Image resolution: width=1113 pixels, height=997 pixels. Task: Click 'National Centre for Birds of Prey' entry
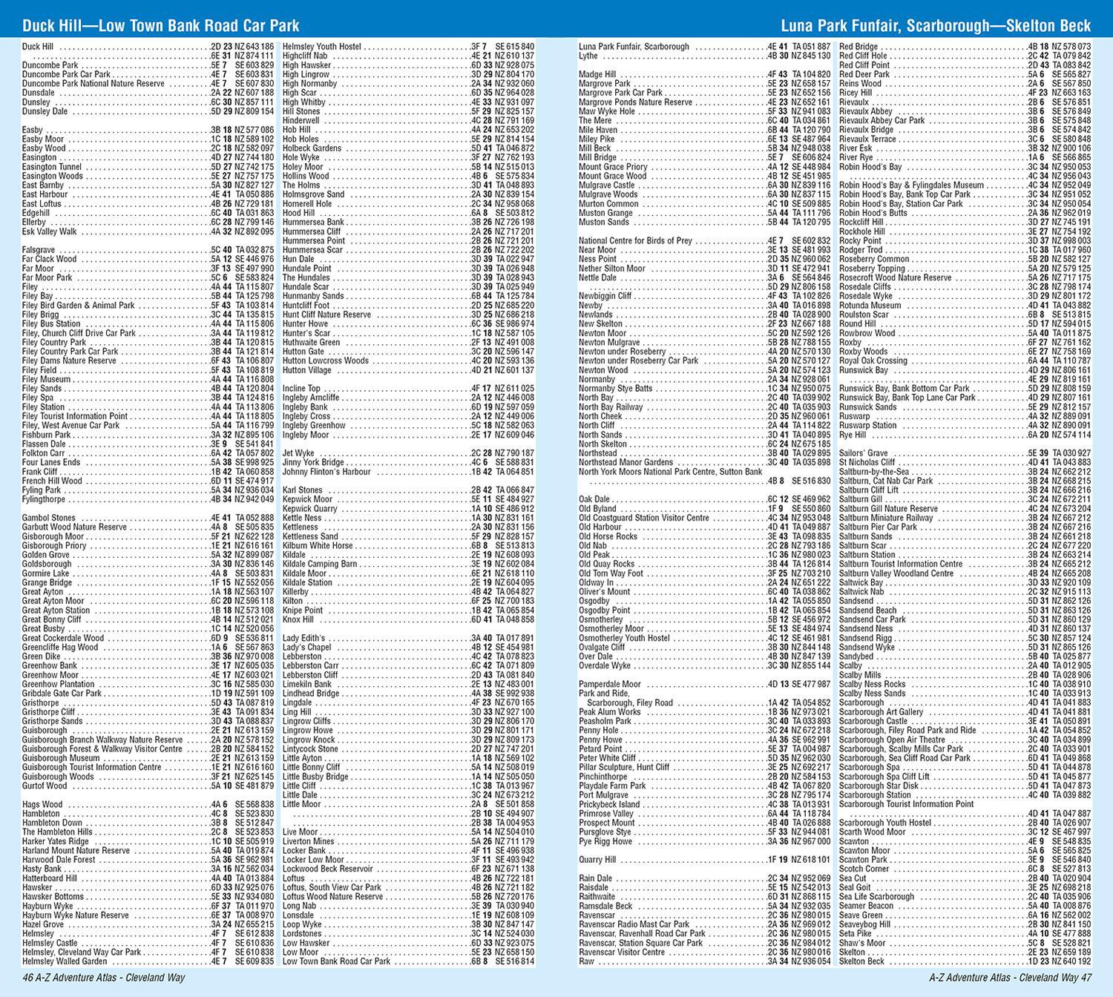pyautogui.click(x=704, y=240)
